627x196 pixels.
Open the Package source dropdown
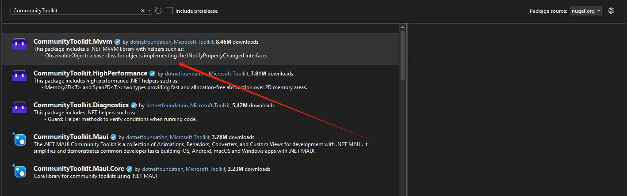(585, 11)
